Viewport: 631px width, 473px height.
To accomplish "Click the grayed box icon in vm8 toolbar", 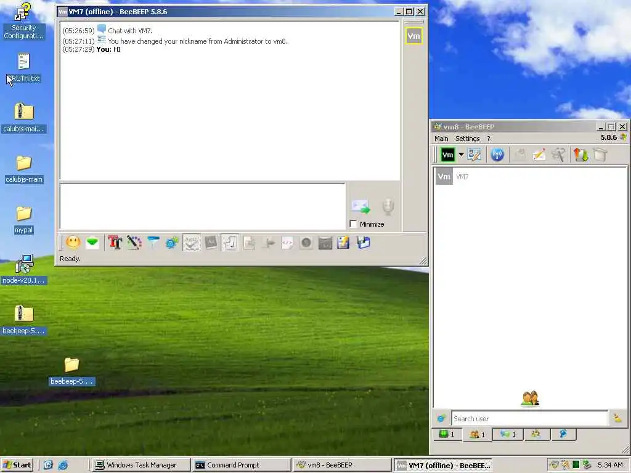I will tap(600, 155).
